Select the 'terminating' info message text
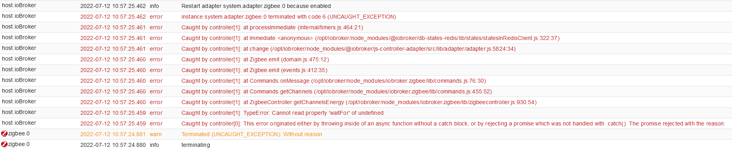The height and width of the screenshot is (150, 732). (x=196, y=145)
